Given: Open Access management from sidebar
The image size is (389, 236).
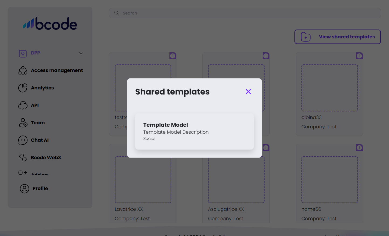Looking at the screenshot, I should coord(57,70).
